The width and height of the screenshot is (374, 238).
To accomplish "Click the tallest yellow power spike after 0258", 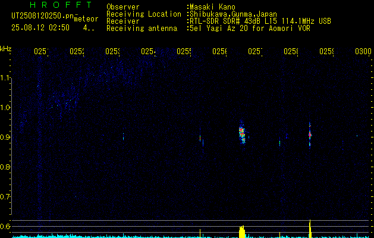I will point(310,228).
